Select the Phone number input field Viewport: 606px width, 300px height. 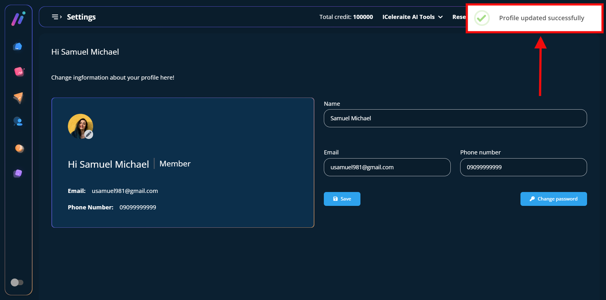point(523,167)
